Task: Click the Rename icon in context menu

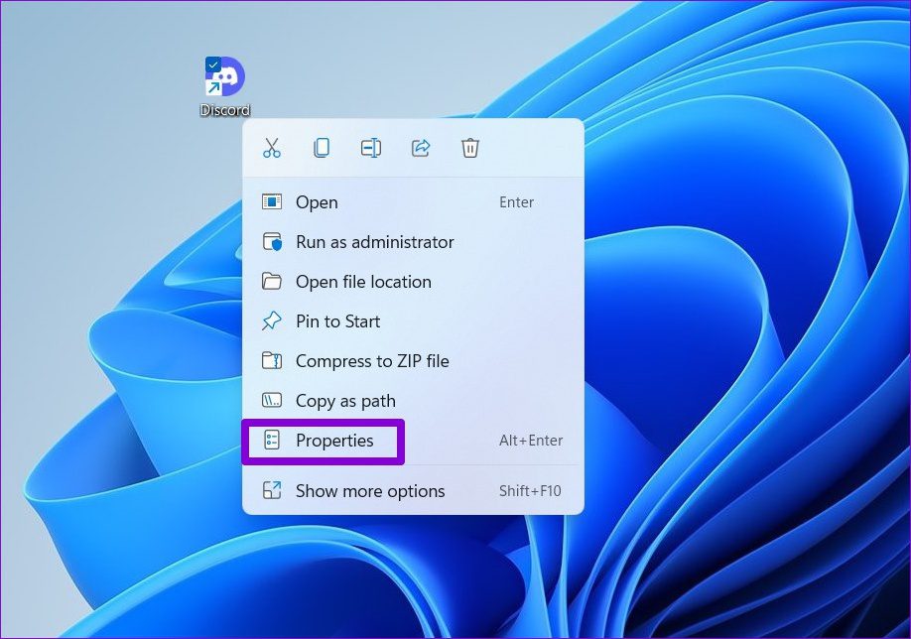Action: 371,148
